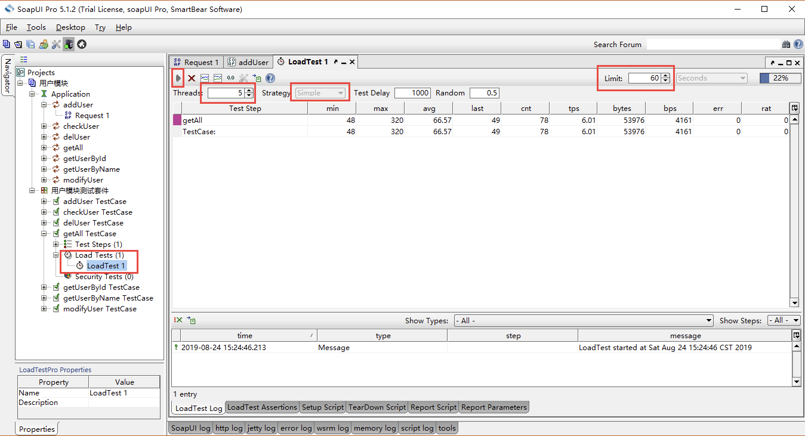The height and width of the screenshot is (436, 805).
Task: Click the LoadTest run arrow button
Action: click(178, 78)
